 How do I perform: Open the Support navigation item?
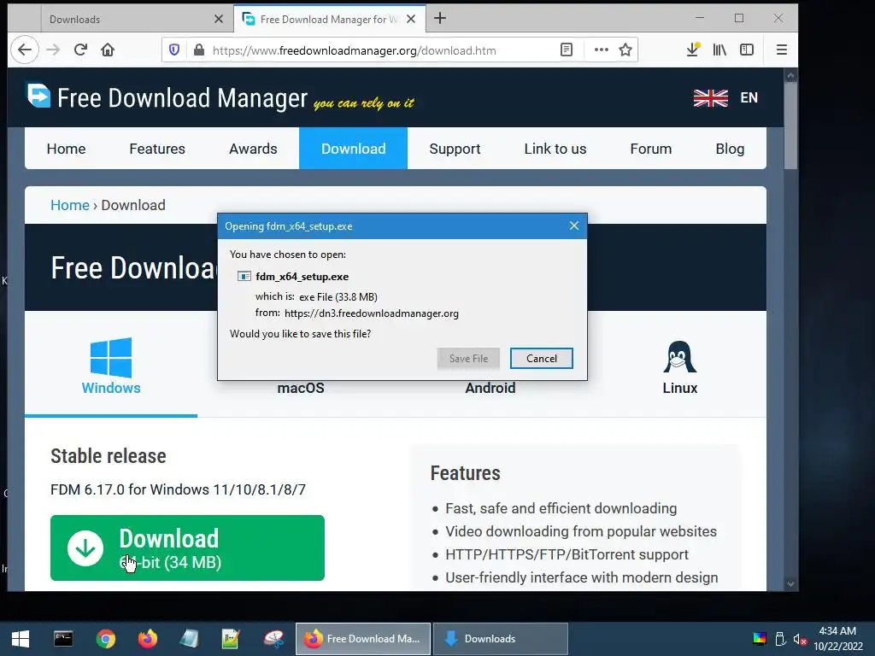click(x=455, y=149)
